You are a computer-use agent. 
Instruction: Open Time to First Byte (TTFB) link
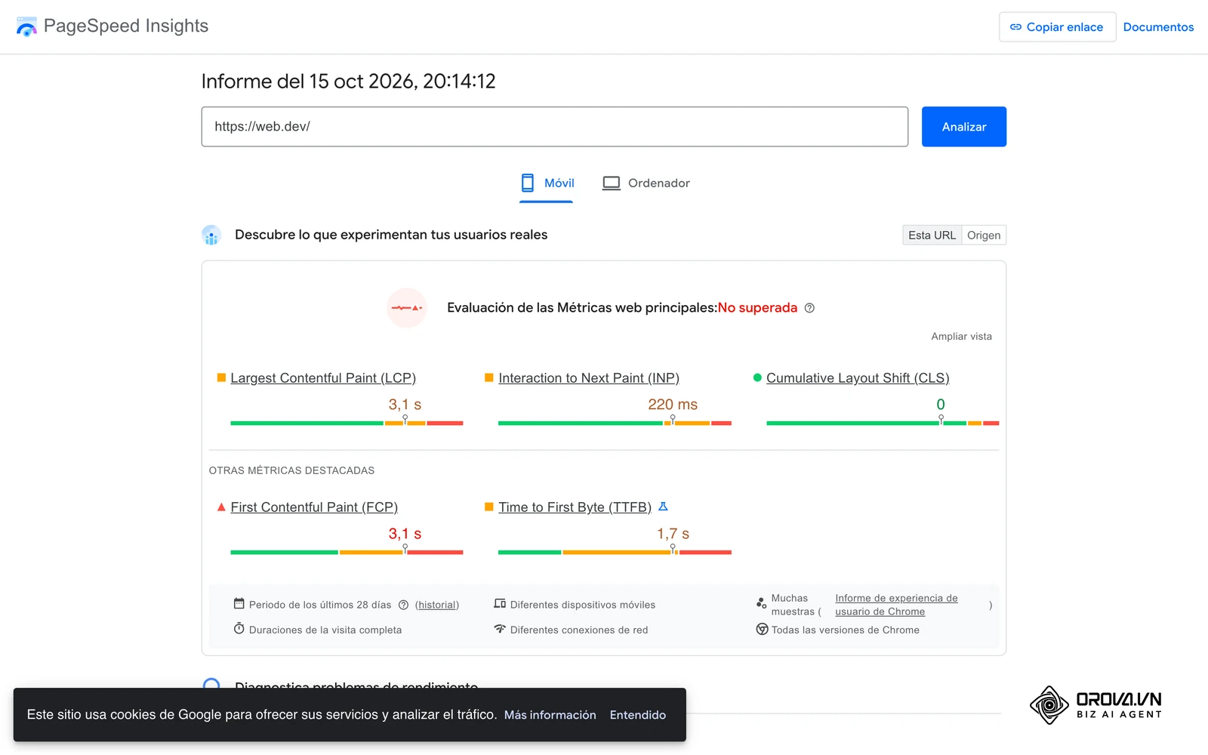pos(575,507)
